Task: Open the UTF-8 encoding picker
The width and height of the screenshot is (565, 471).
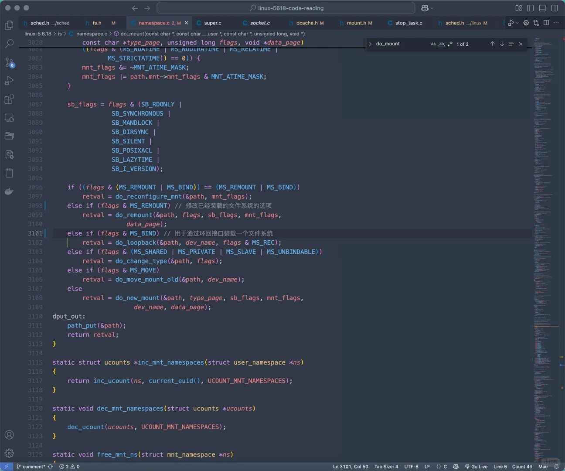Action: tap(411, 467)
